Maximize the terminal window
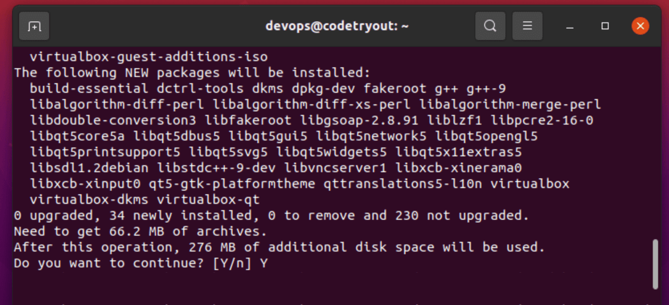669x305 pixels. tap(605, 26)
